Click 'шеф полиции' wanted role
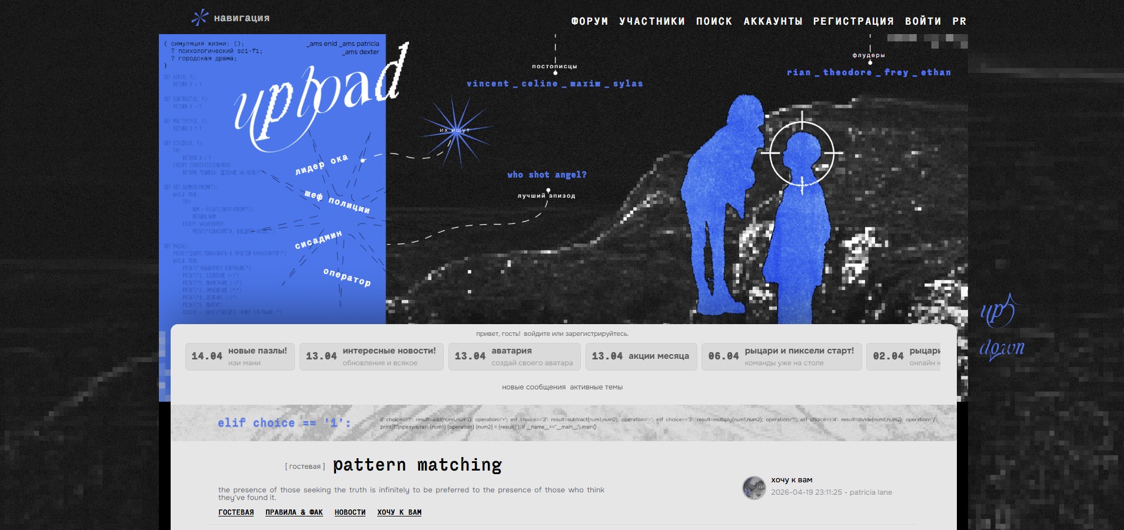1124x530 pixels. pyautogui.click(x=337, y=202)
